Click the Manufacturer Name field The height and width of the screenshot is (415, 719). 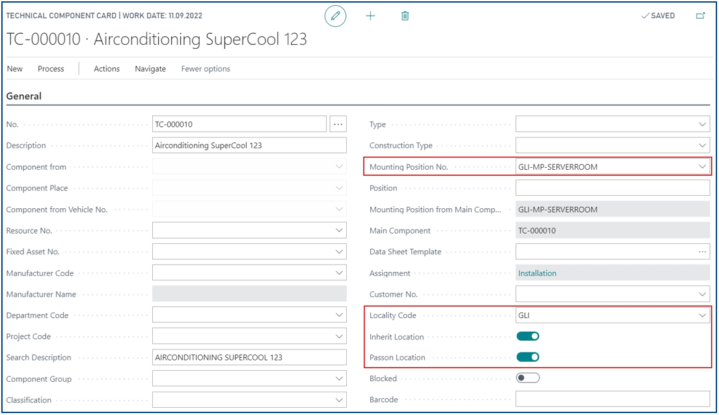pyautogui.click(x=249, y=294)
